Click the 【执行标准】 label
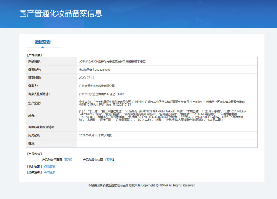This screenshot has height=199, width=277. pyautogui.click(x=34, y=166)
